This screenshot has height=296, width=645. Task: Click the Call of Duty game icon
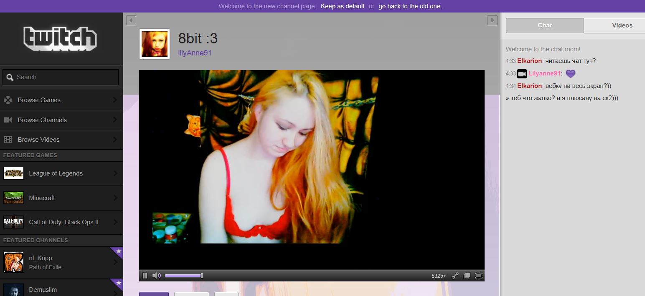pyautogui.click(x=13, y=222)
